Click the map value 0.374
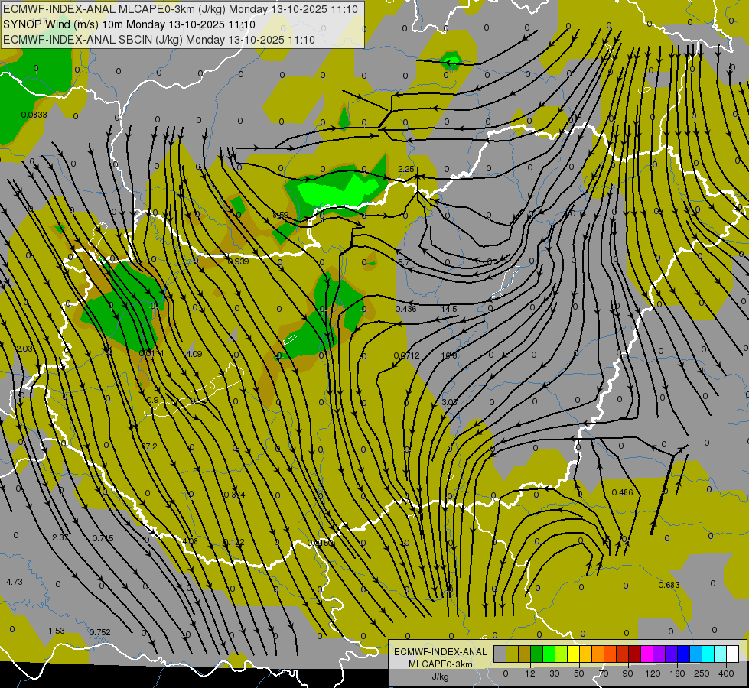Viewport: 749px width, 688px height. click(x=235, y=495)
